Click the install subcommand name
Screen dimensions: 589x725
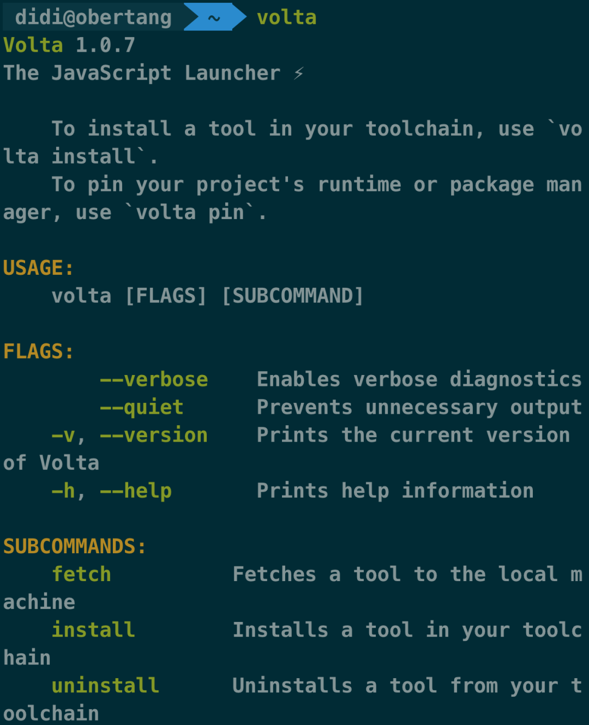click(x=93, y=630)
